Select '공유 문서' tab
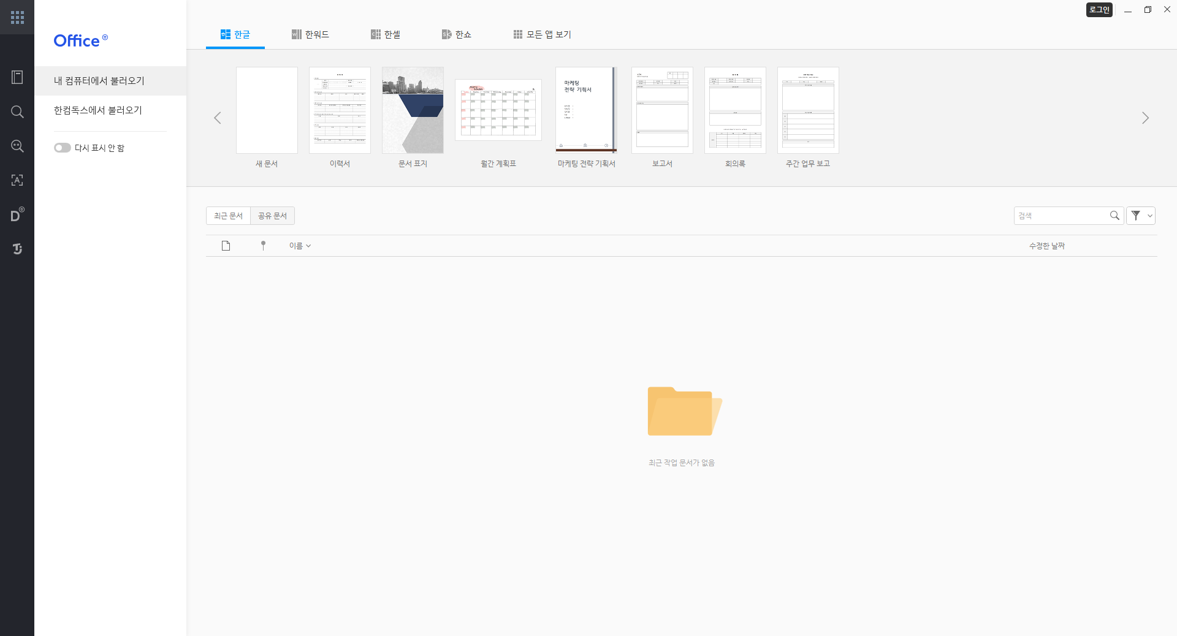Viewport: 1177px width, 636px height. click(272, 216)
